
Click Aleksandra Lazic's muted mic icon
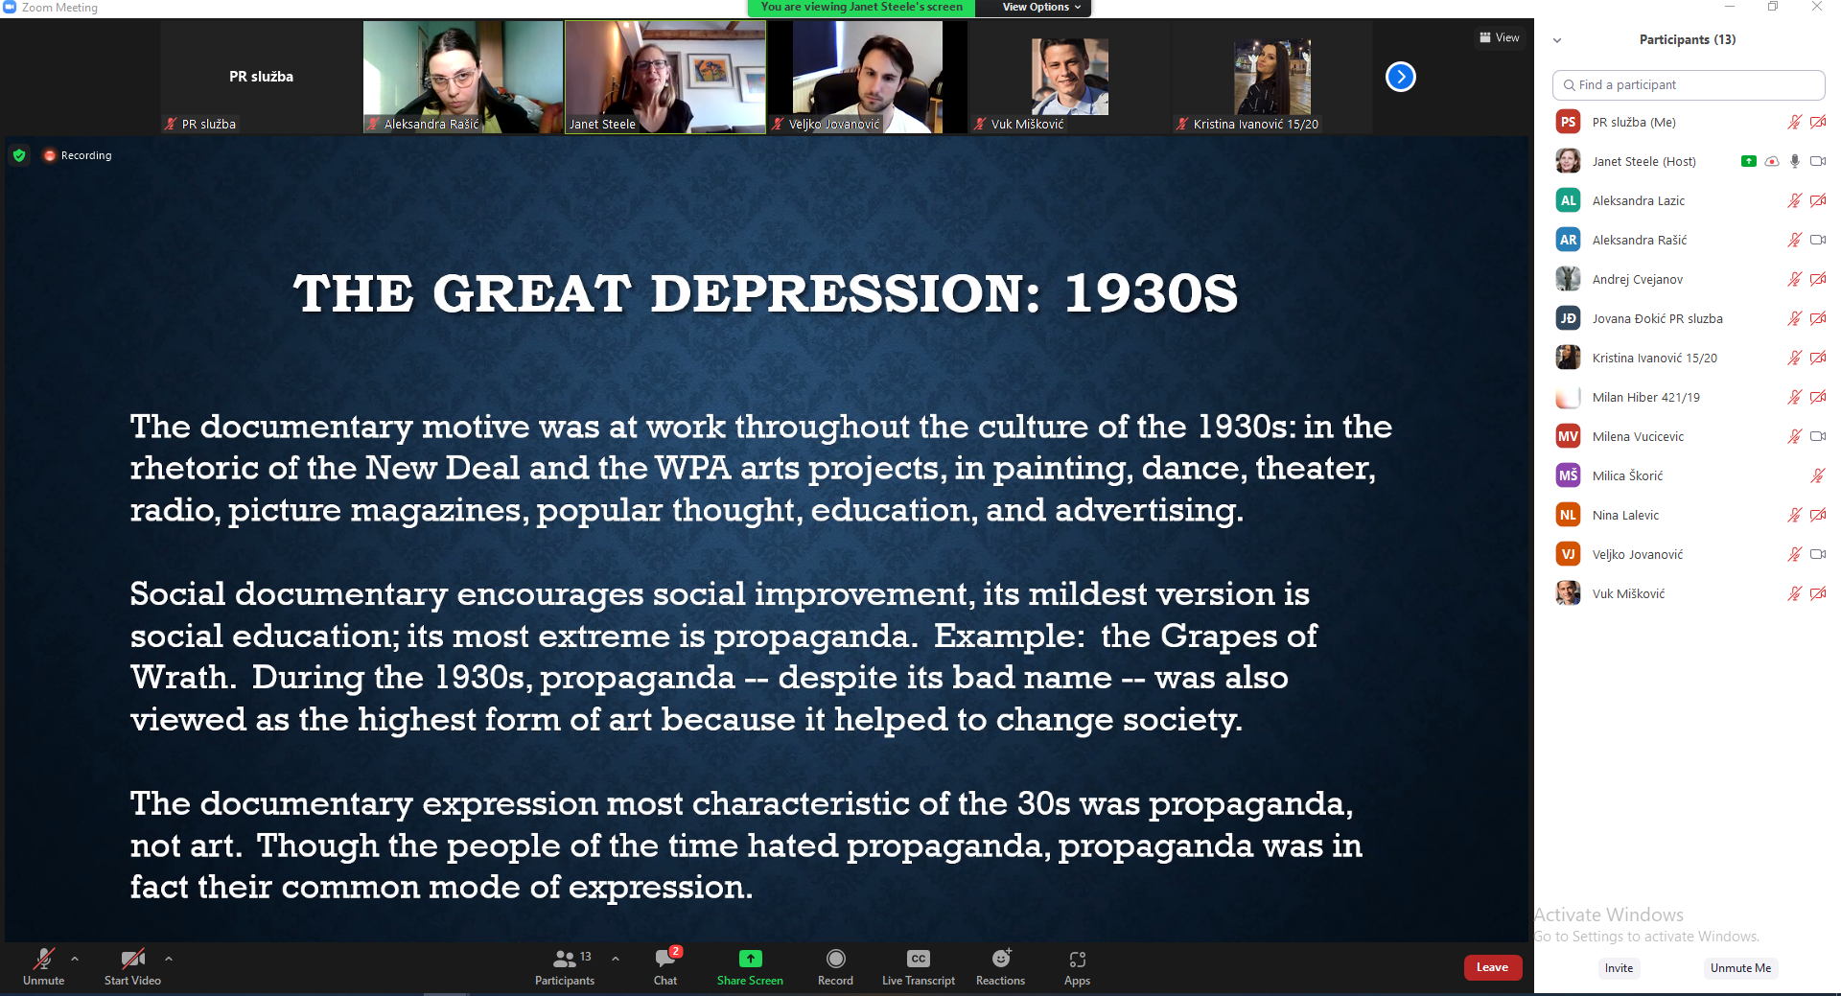(x=1794, y=200)
